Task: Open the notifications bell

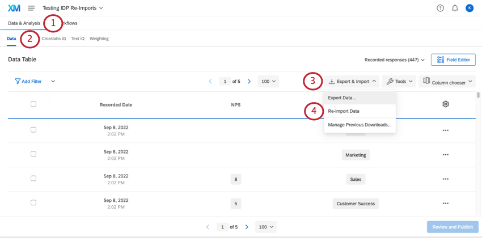Action: point(455,9)
